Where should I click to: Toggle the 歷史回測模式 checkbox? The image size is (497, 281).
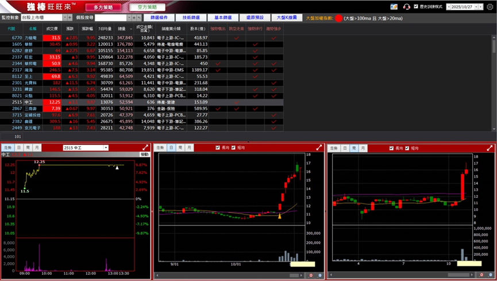(x=416, y=7)
